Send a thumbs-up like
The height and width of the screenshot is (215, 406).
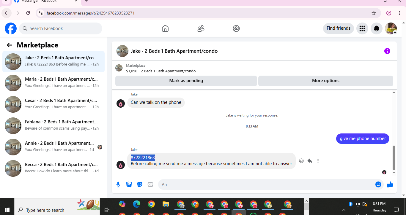click(390, 184)
